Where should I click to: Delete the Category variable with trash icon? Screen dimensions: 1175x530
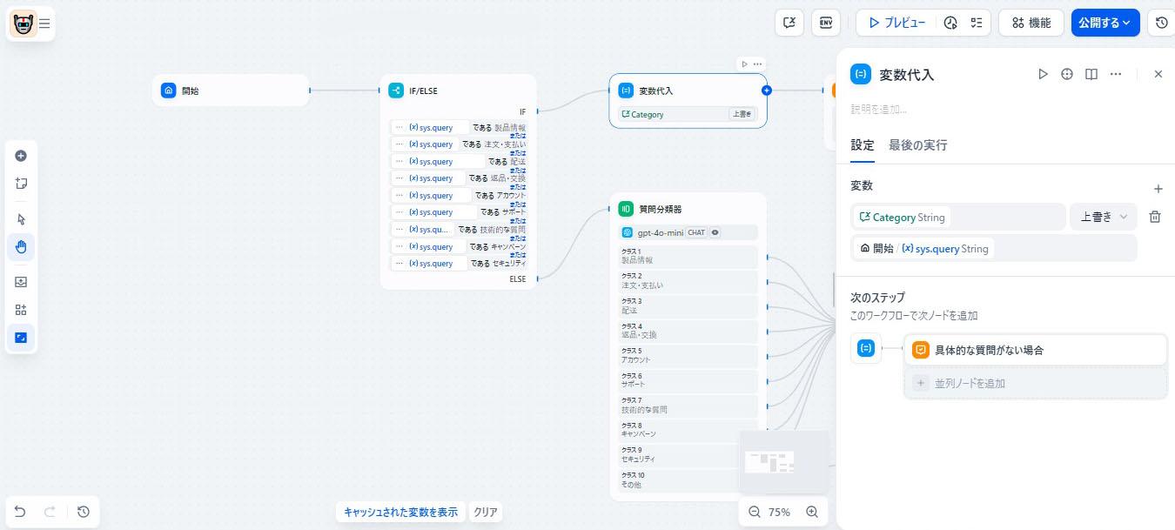1155,217
